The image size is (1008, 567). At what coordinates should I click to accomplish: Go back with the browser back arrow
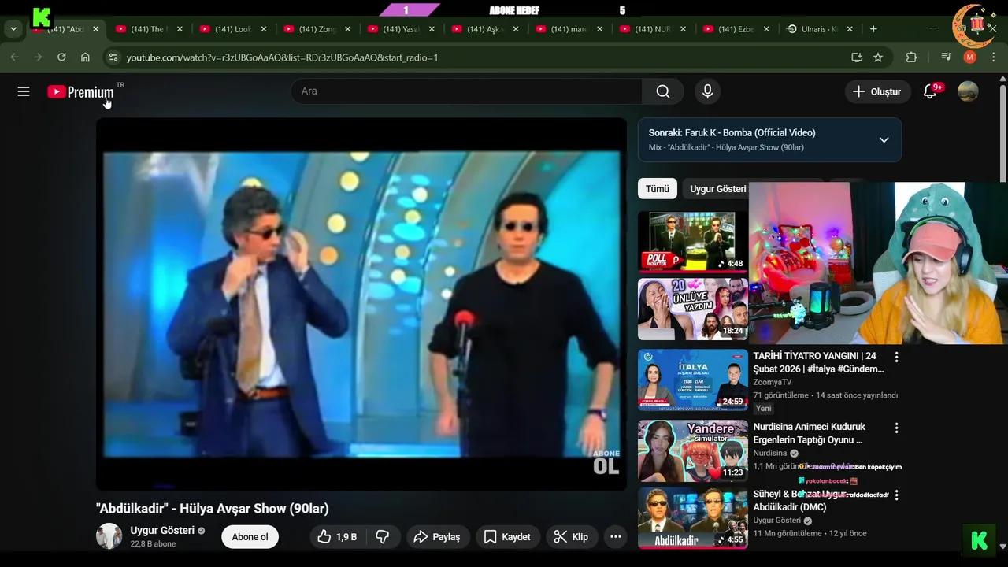click(x=14, y=57)
